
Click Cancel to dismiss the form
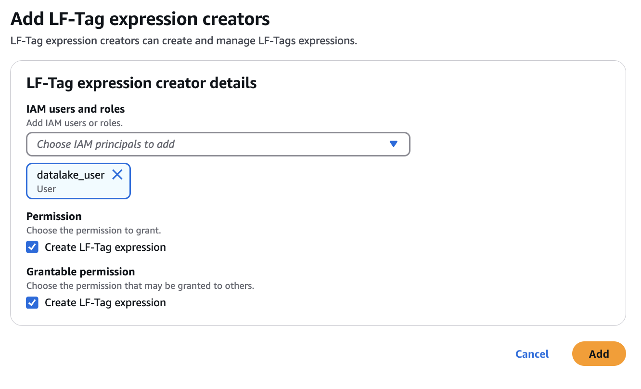(x=531, y=353)
